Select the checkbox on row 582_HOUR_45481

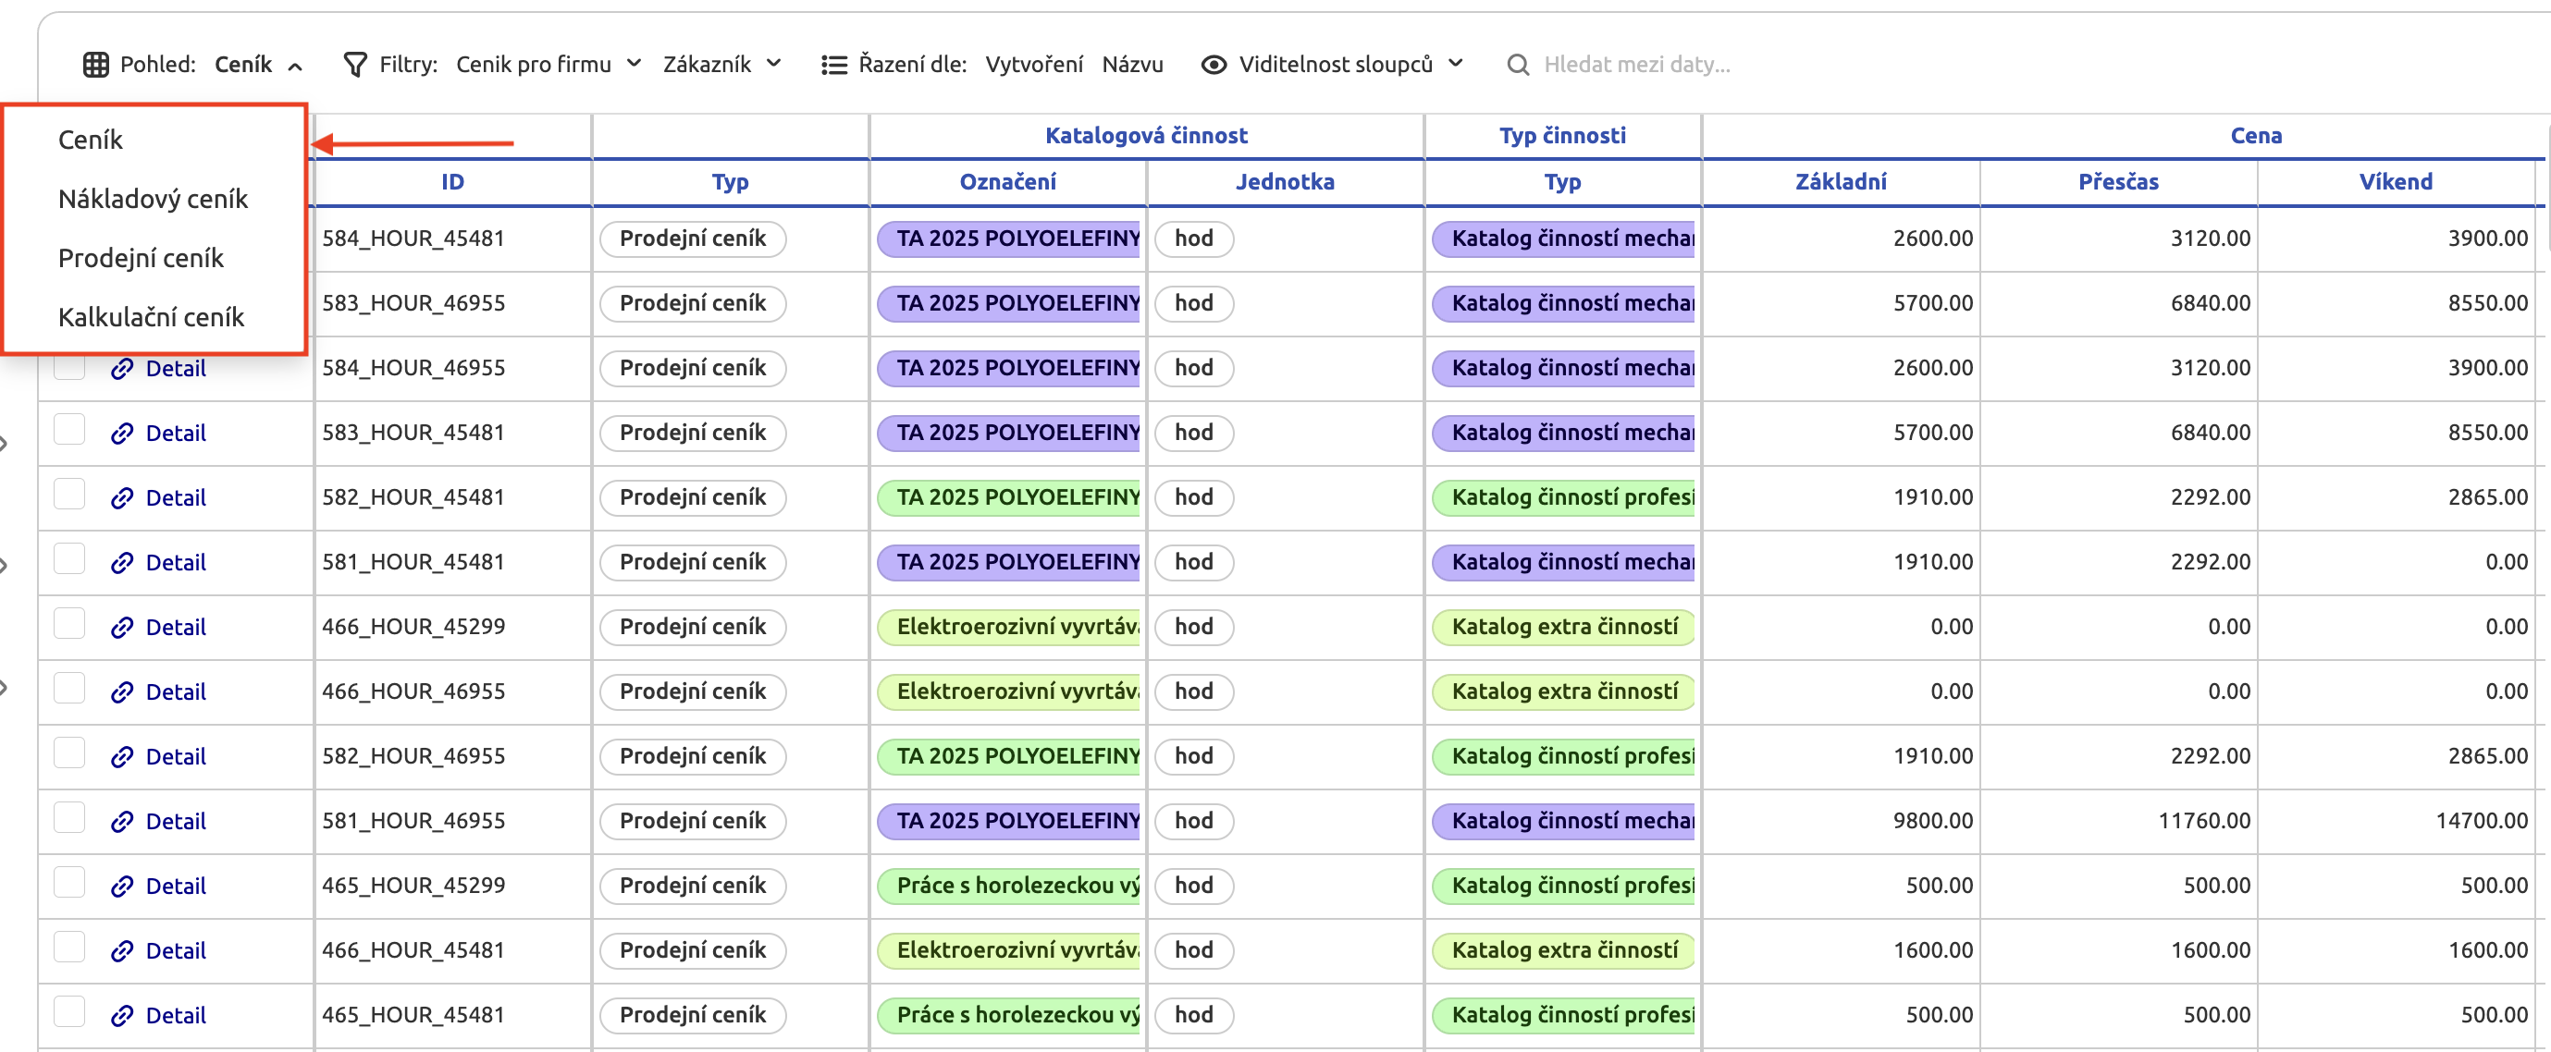[69, 496]
